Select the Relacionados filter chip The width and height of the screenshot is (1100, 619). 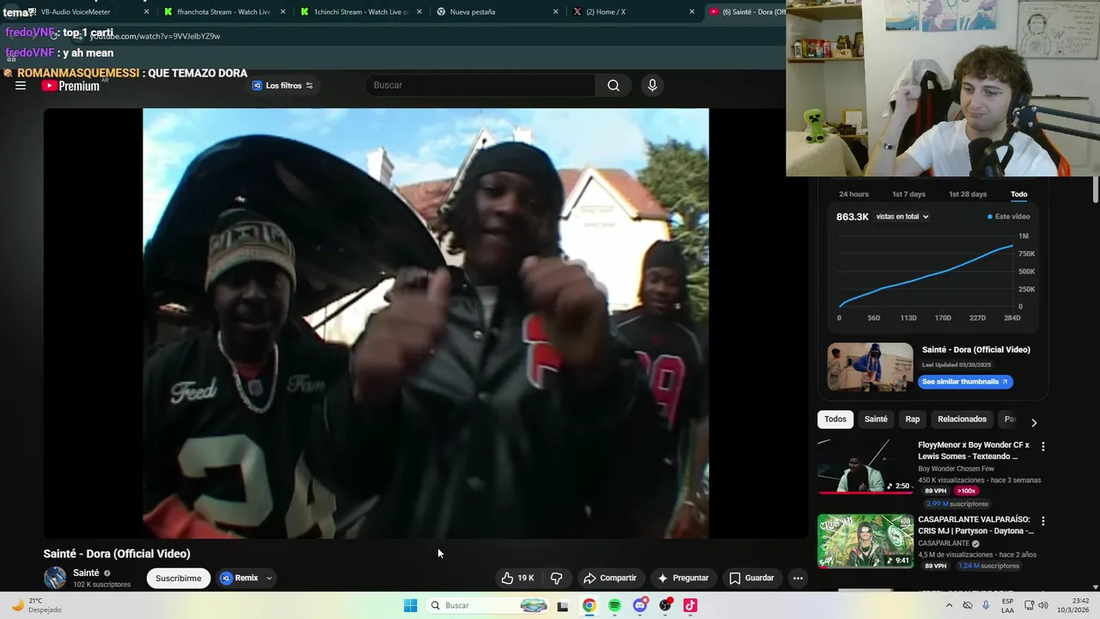pyautogui.click(x=962, y=420)
